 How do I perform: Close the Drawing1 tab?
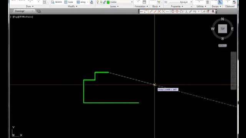(x=32, y=11)
